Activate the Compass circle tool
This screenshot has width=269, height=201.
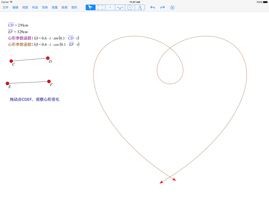point(130,8)
